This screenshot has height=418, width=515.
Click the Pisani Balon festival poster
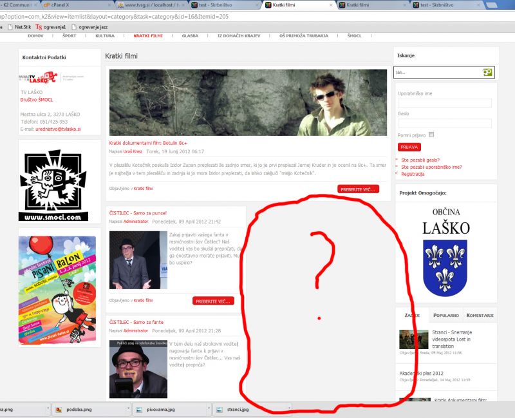click(x=57, y=290)
